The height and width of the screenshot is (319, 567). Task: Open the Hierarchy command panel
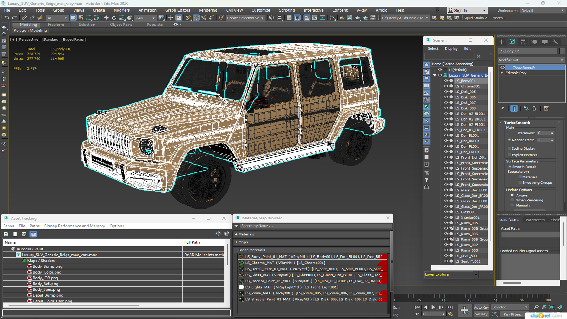point(523,42)
